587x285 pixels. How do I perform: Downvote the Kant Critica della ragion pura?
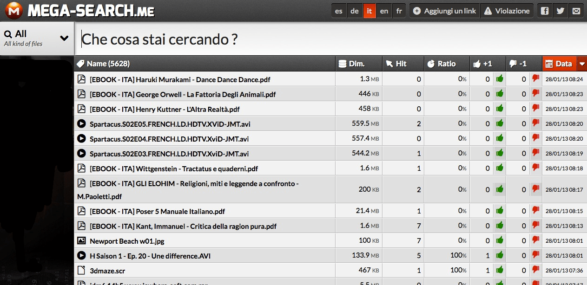(535, 226)
